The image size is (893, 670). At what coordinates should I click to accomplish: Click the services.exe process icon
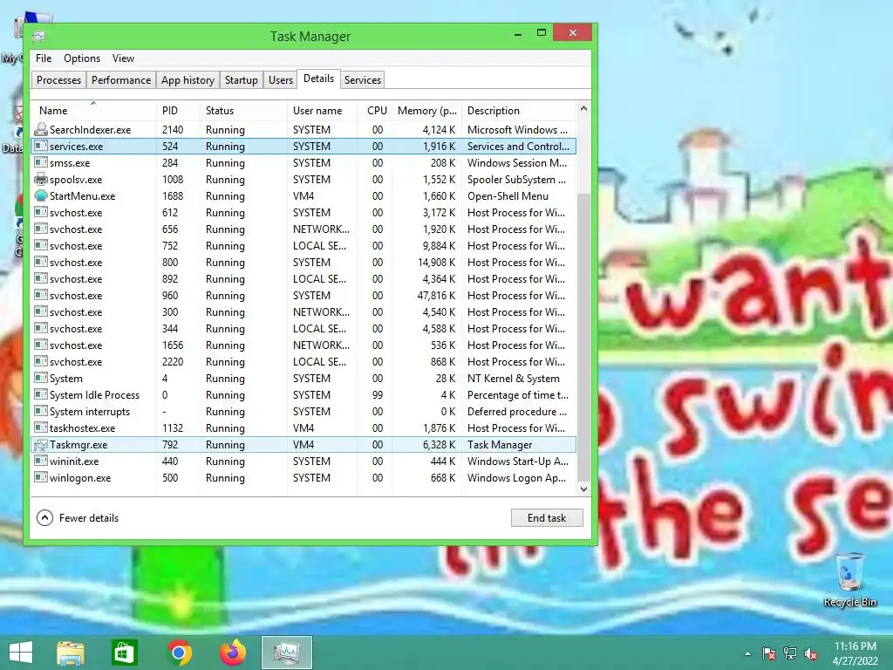(x=40, y=146)
